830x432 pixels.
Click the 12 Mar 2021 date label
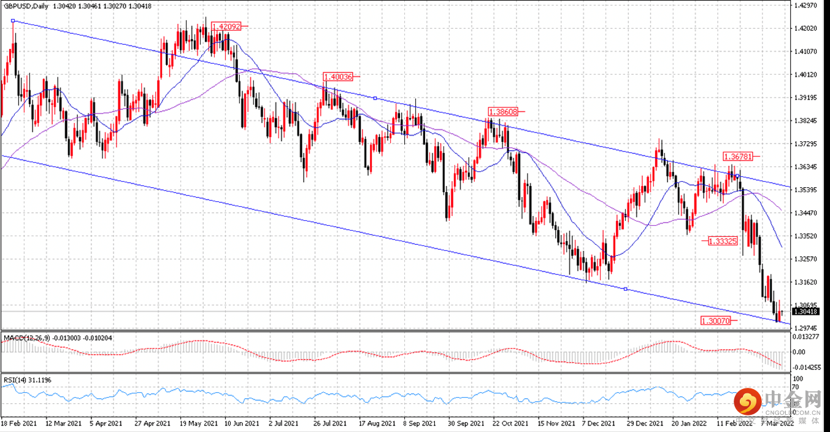point(65,423)
